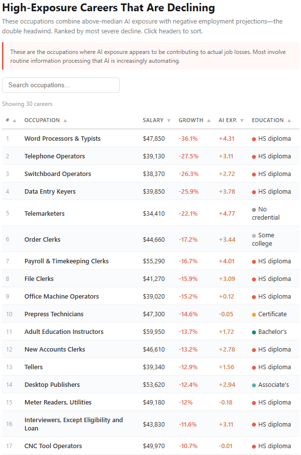Click the Education column sort arrow
The width and height of the screenshot is (301, 455).
point(289,121)
